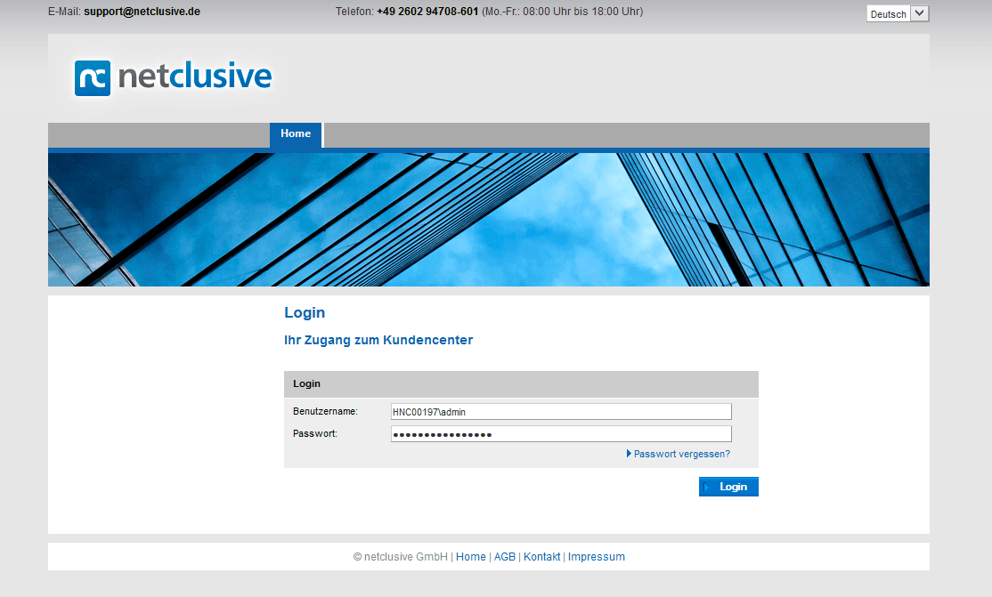Focus the Passwort input field
Image resolution: width=992 pixels, height=597 pixels.
pyautogui.click(x=561, y=433)
